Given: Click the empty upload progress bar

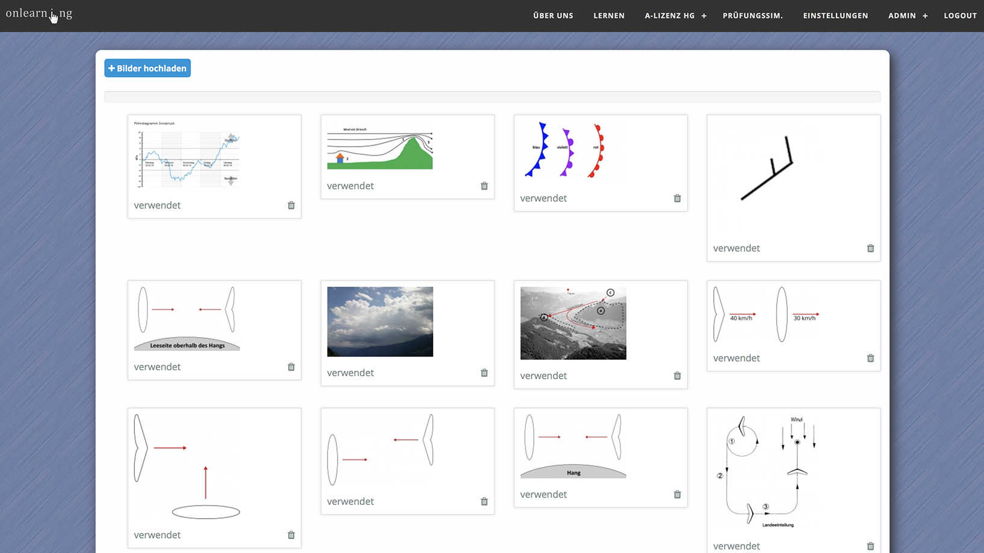Looking at the screenshot, I should coord(492,97).
